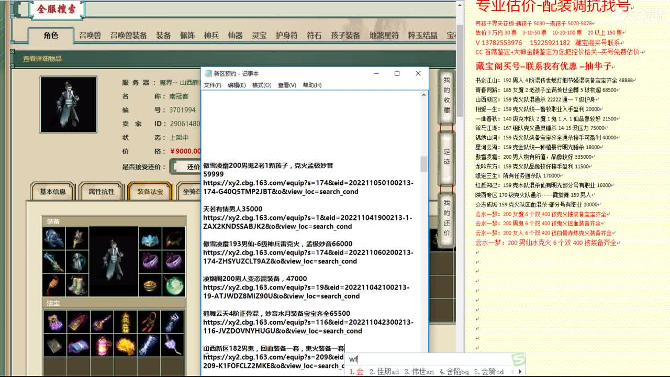The width and height of the screenshot is (670, 377).
Task: Open 格式(O) menu in Notepad
Action: [262, 85]
